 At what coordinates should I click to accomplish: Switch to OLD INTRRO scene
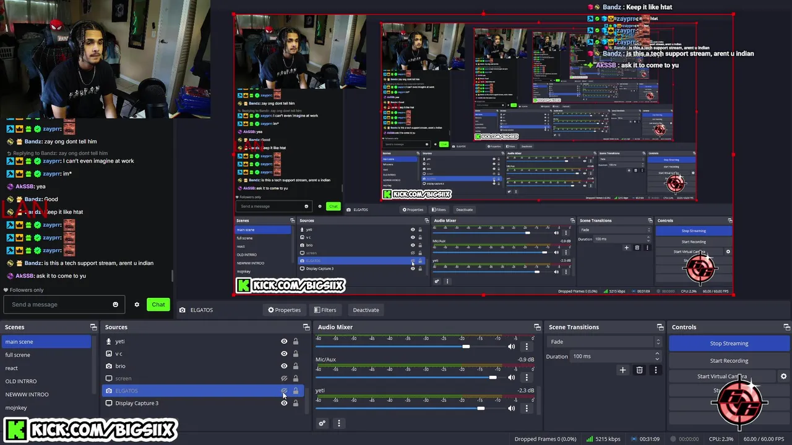pyautogui.click(x=47, y=381)
